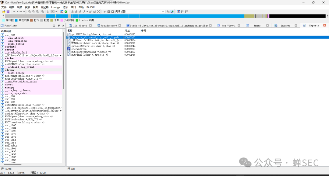Click the function icon beside sub_77C
329x176 pixels.
tap(2, 35)
